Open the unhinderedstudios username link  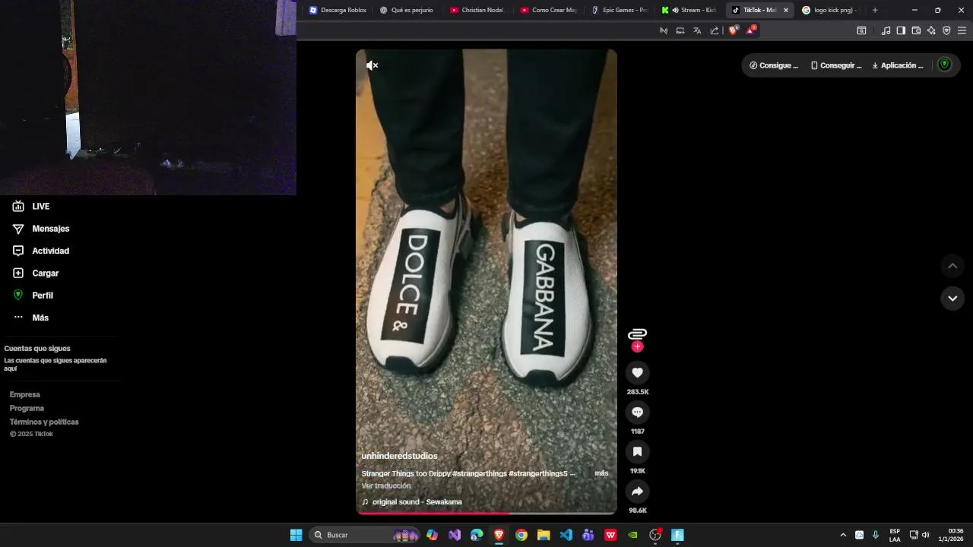tap(399, 456)
